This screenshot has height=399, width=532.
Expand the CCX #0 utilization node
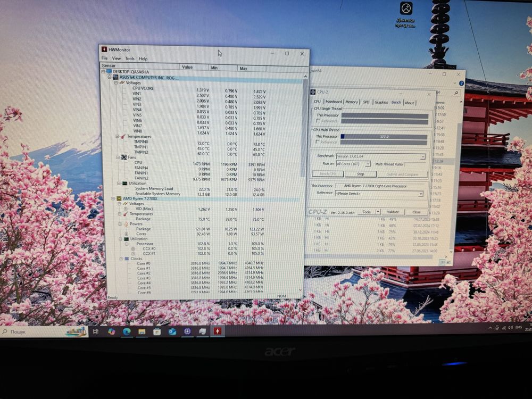pos(133,248)
